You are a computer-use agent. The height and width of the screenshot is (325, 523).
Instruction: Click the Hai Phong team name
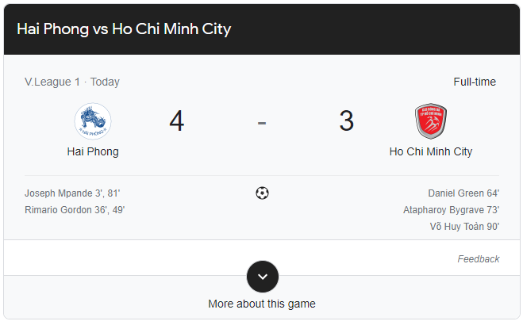coord(93,151)
